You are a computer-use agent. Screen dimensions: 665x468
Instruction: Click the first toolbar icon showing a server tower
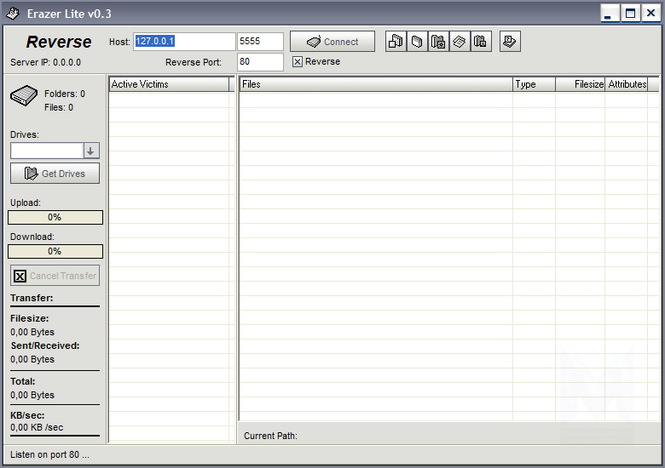tap(396, 42)
